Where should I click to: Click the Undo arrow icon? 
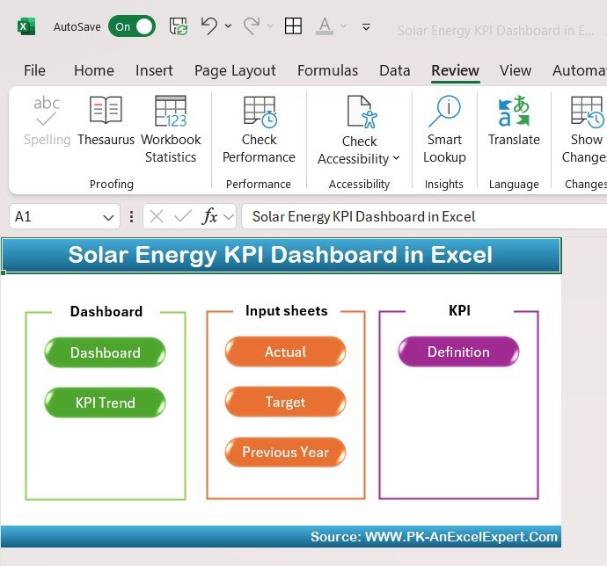[x=209, y=25]
